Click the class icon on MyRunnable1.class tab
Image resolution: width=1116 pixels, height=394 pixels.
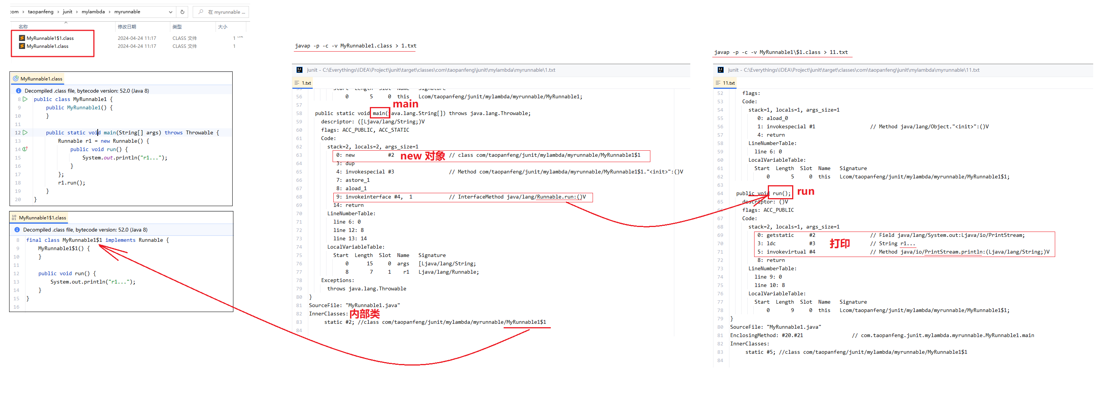(16, 79)
